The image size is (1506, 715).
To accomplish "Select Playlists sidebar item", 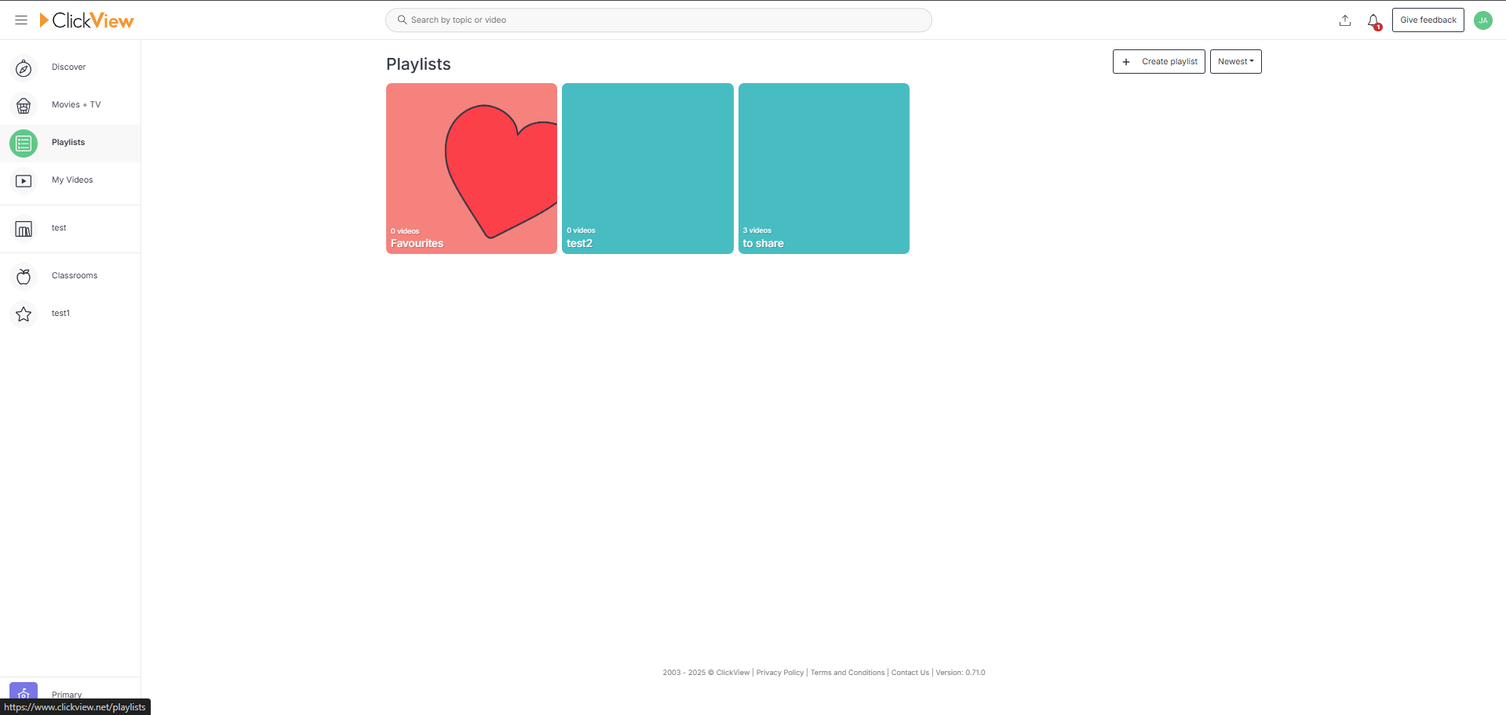I will 70,143.
